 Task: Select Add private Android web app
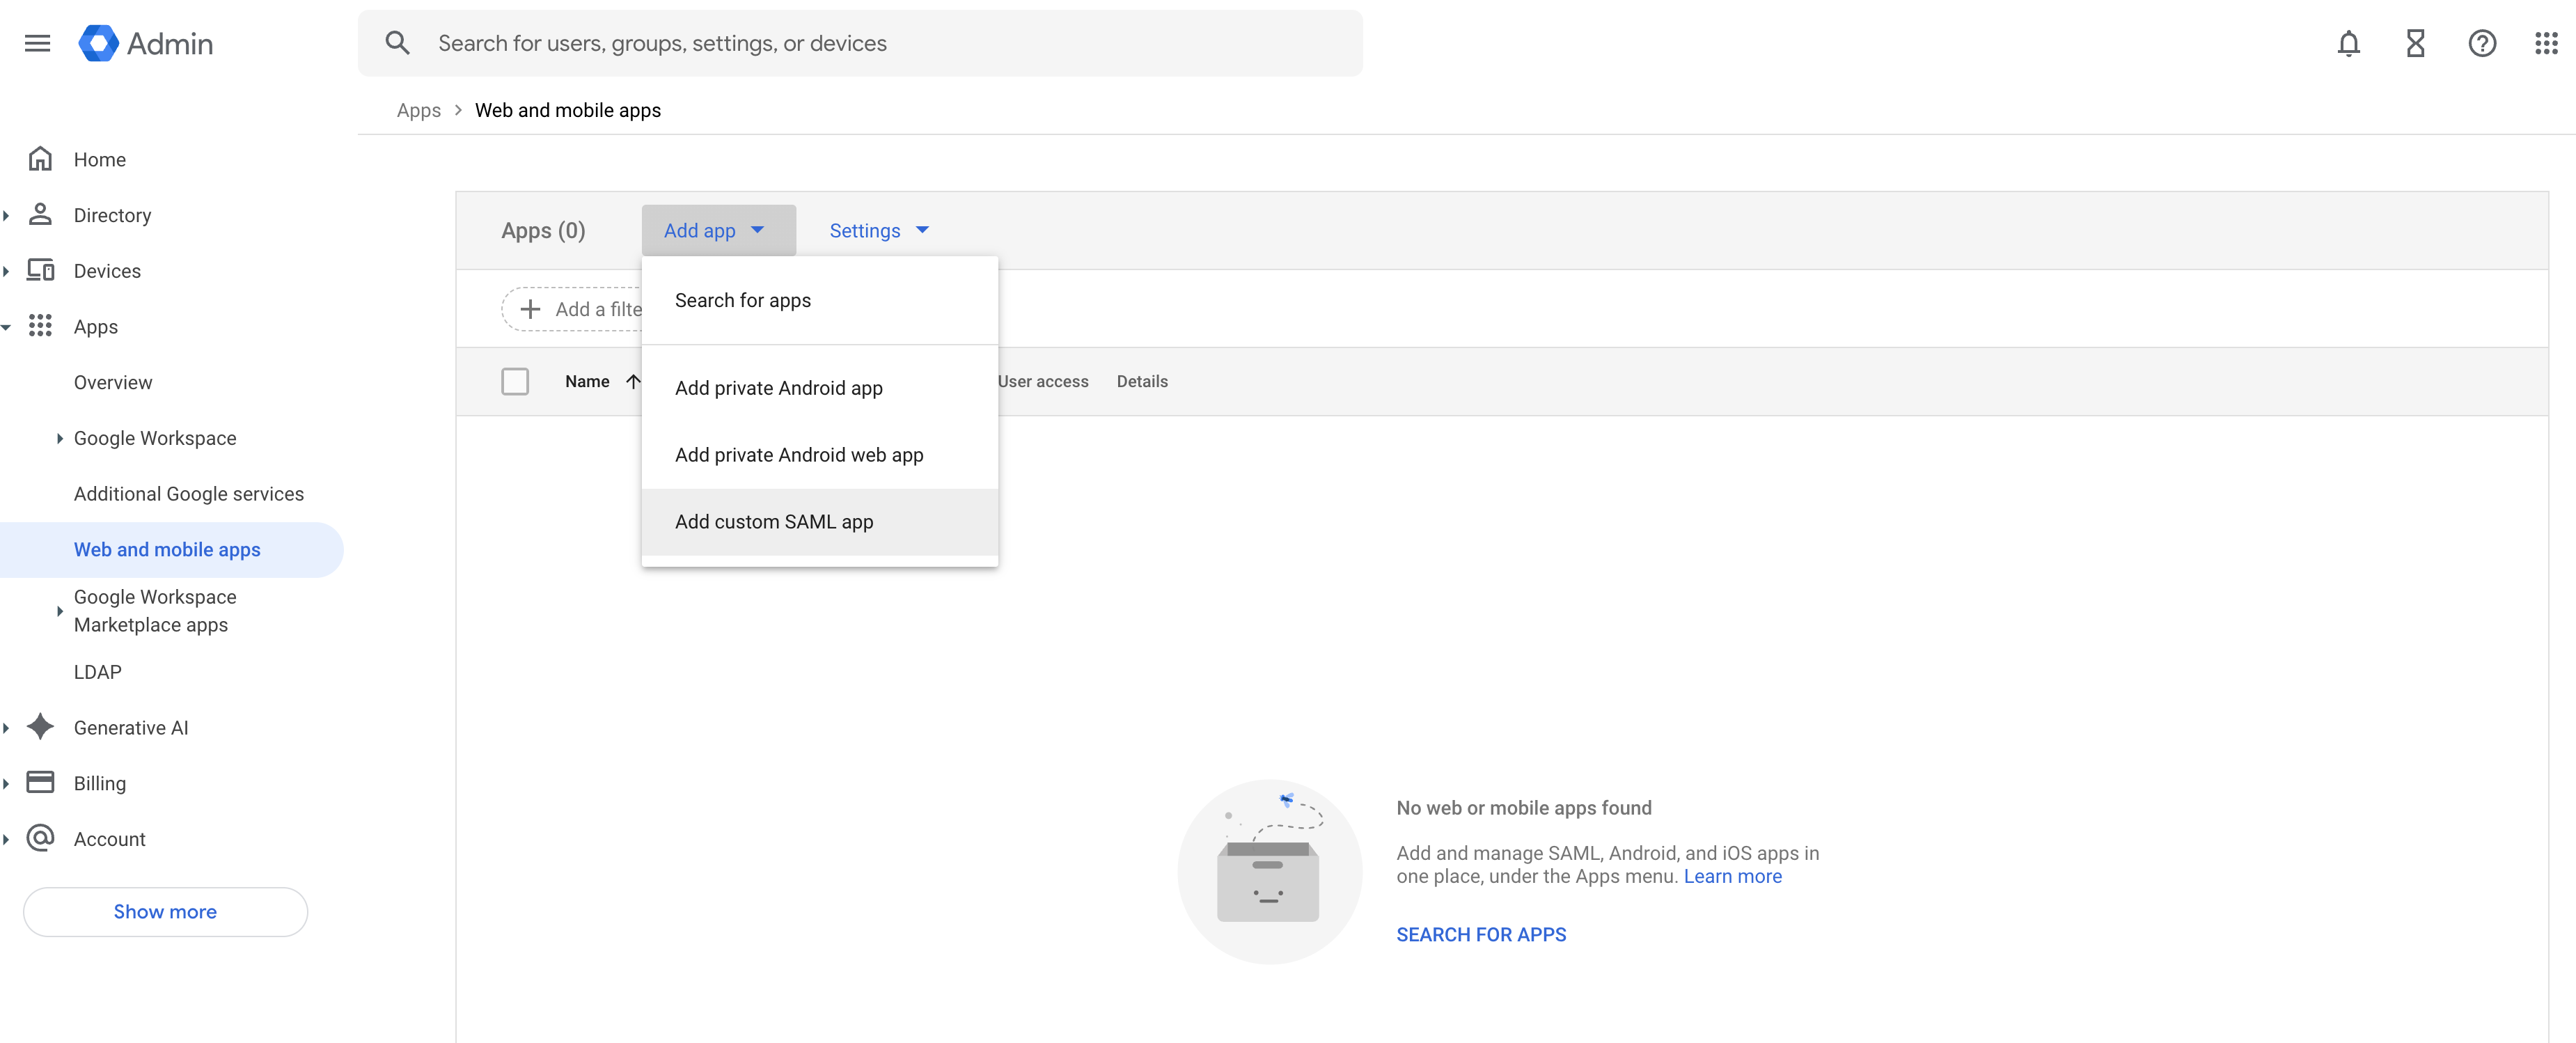799,455
